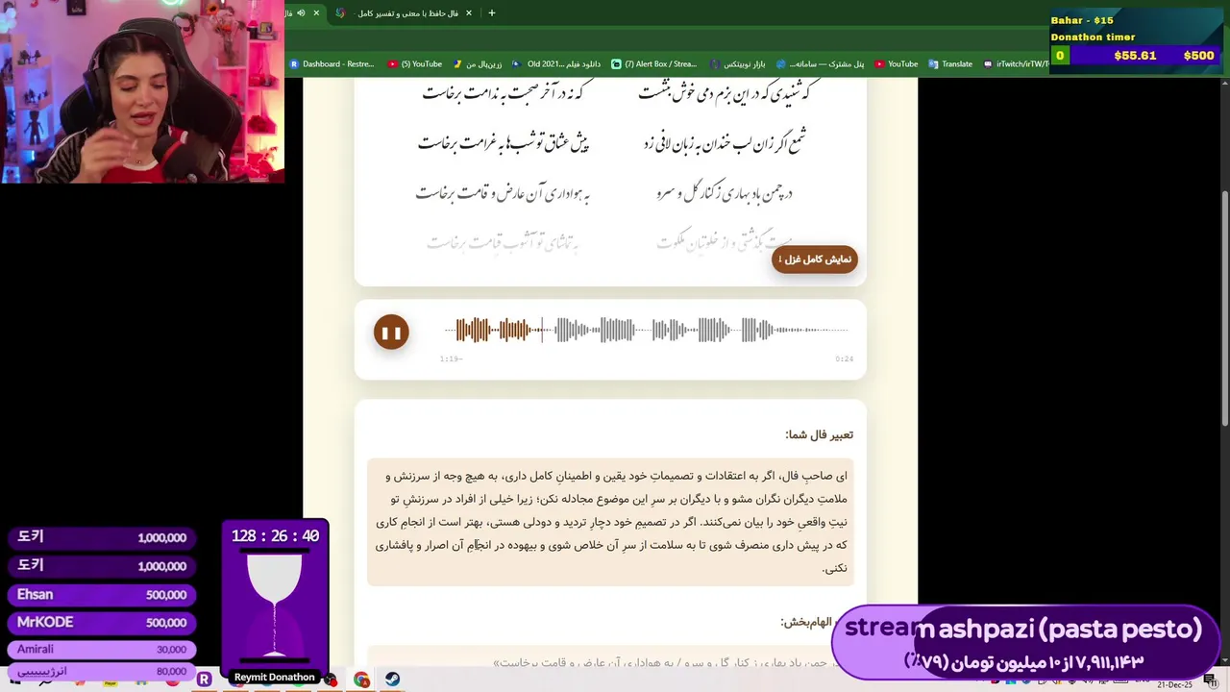
Task: Click red recording app taskbar icon
Action: pos(331,680)
